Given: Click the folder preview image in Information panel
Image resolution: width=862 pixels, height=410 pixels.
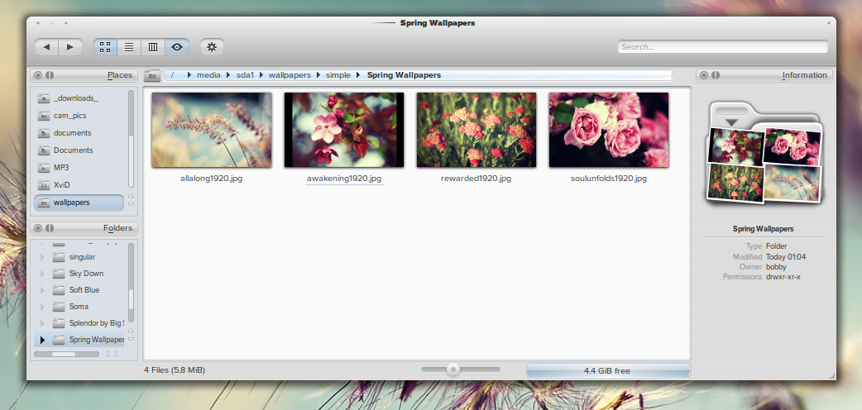Looking at the screenshot, I should click(764, 152).
